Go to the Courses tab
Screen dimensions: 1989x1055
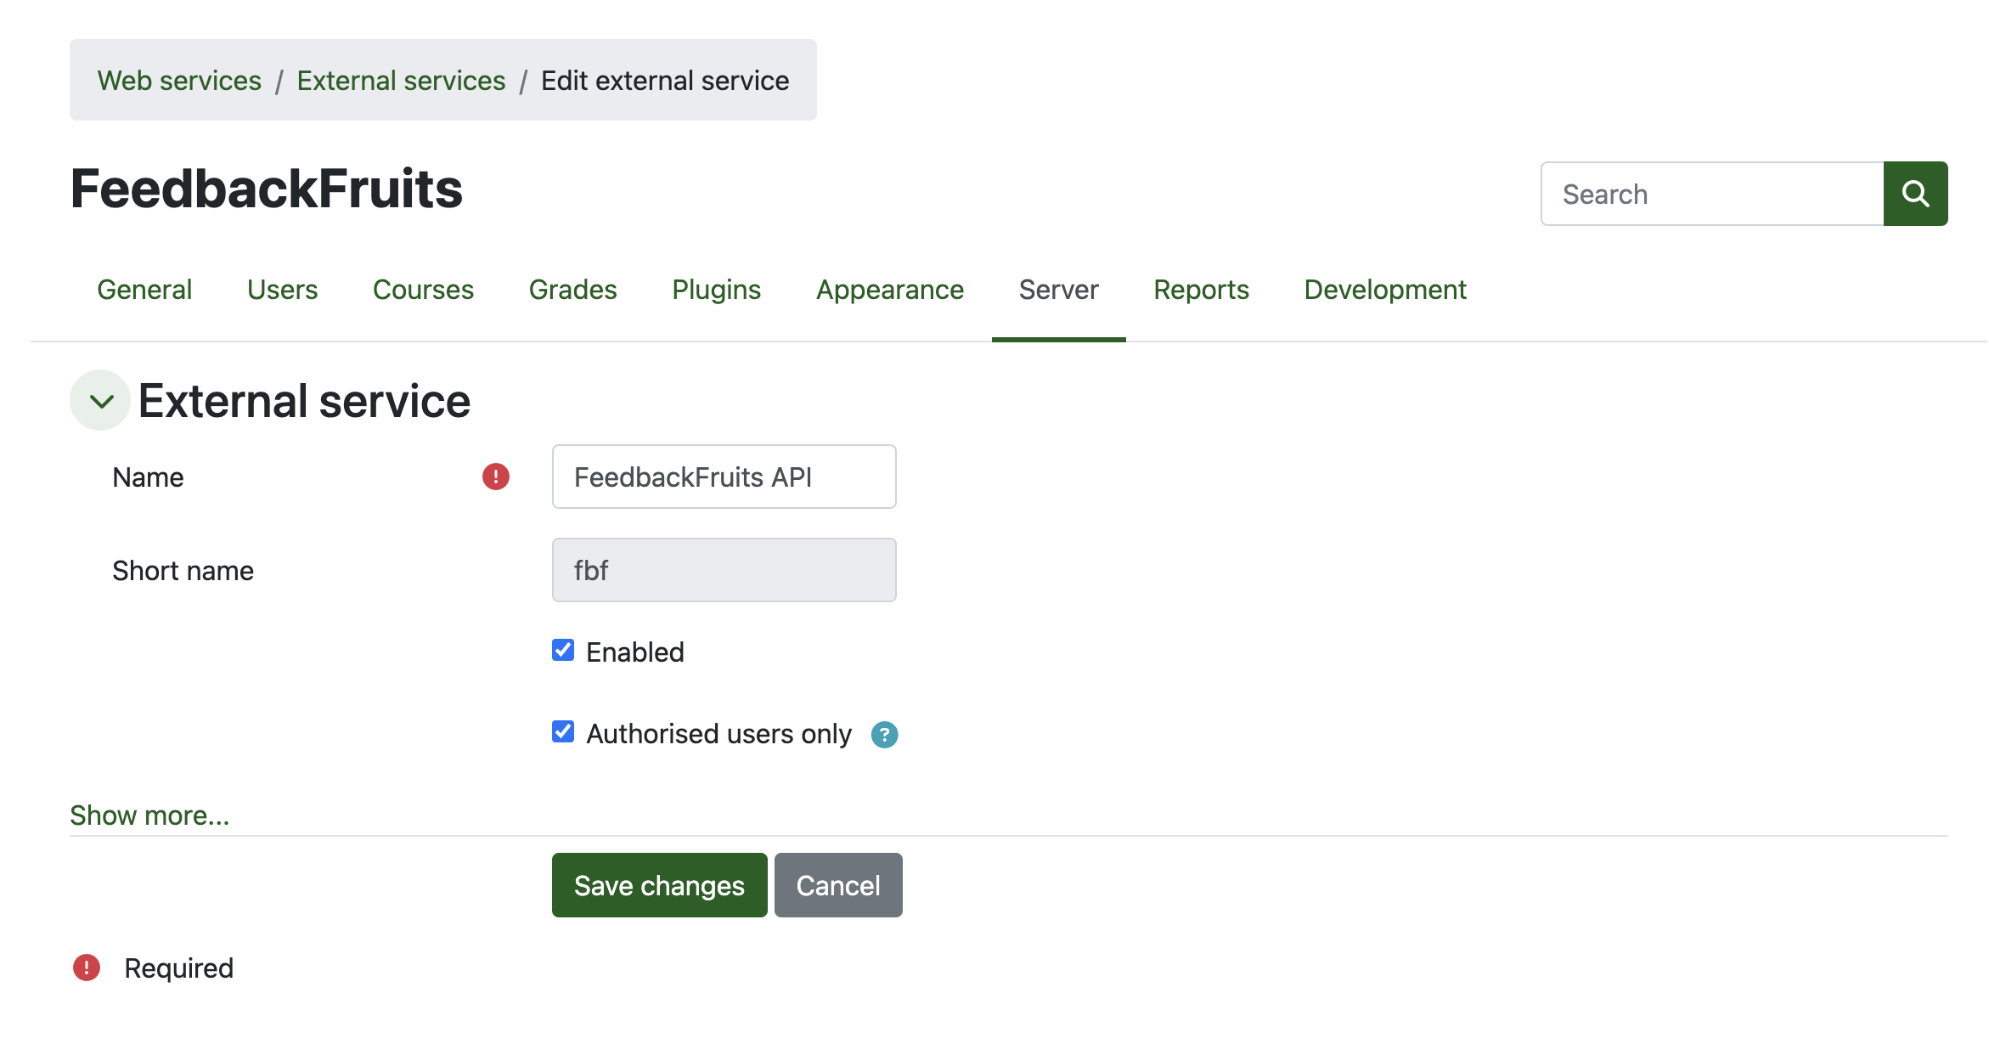423,290
